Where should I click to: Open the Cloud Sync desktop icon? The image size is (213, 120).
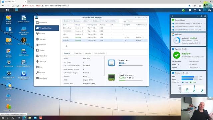tap(9, 86)
